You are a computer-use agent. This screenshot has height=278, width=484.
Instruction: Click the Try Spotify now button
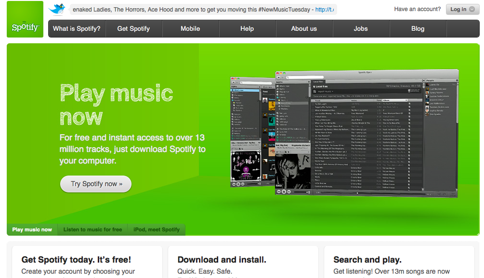96,184
